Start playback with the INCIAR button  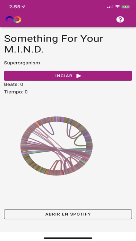pyautogui.click(x=68, y=76)
